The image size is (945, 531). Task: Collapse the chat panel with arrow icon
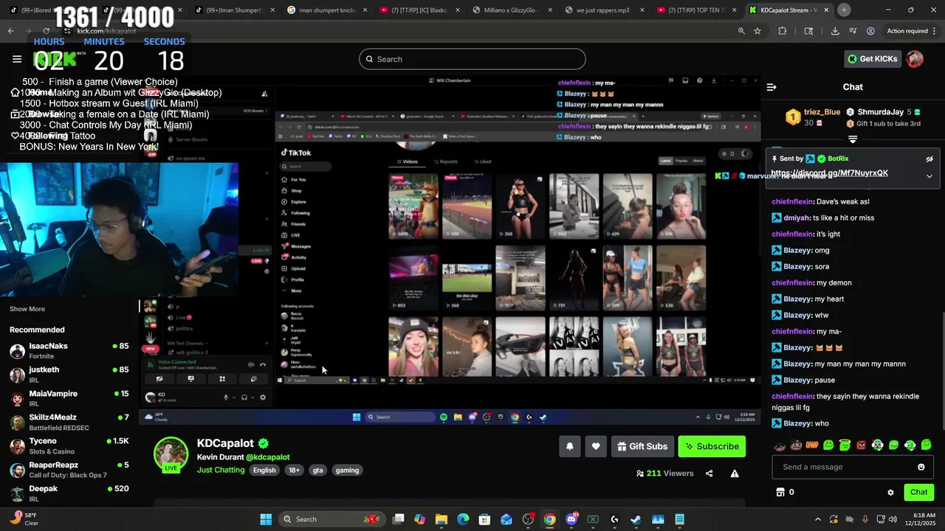(x=772, y=87)
